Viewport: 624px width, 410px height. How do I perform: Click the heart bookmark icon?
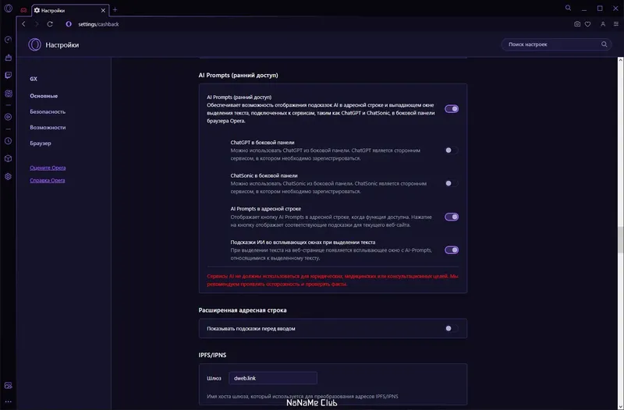587,24
